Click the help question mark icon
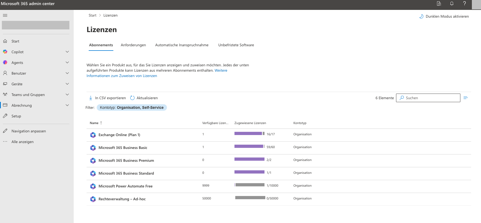 464,3
